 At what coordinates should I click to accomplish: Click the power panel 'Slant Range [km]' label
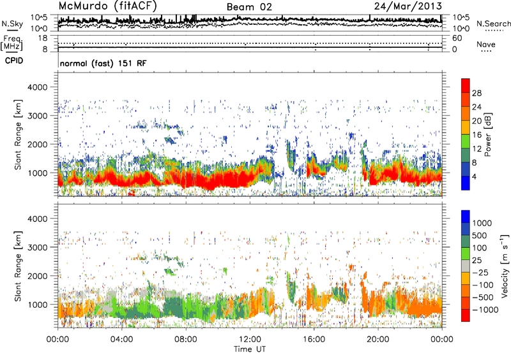pyautogui.click(x=18, y=134)
